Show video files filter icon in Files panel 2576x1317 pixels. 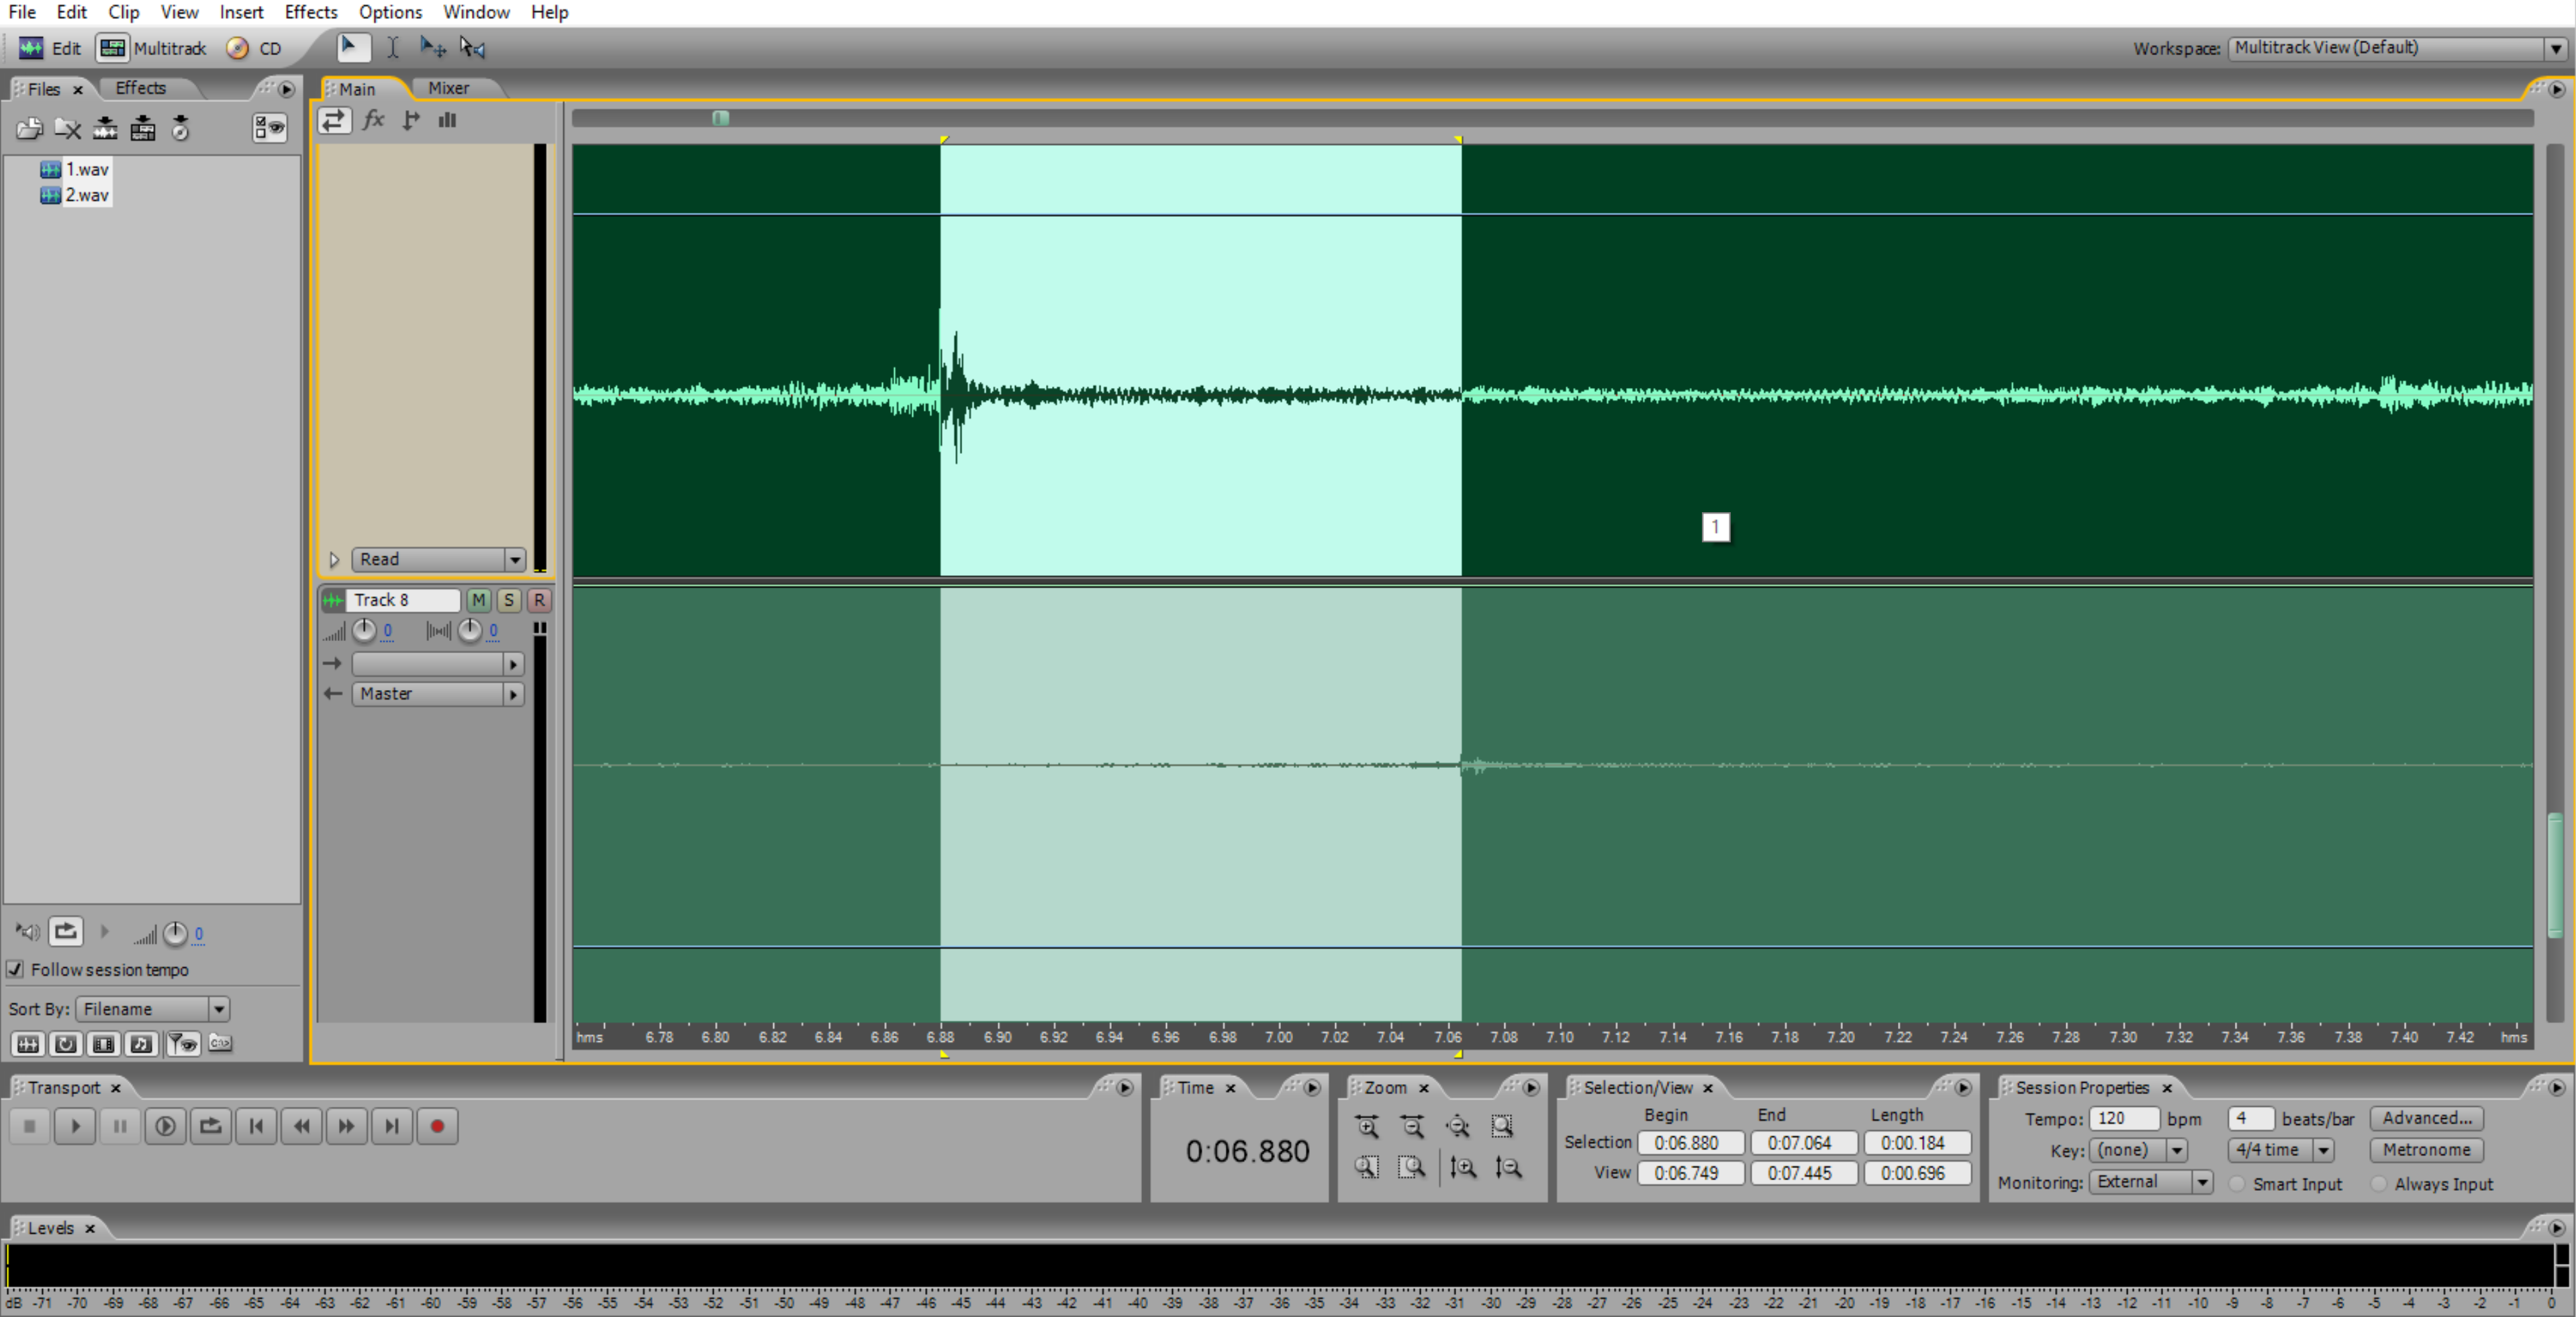pos(103,1043)
